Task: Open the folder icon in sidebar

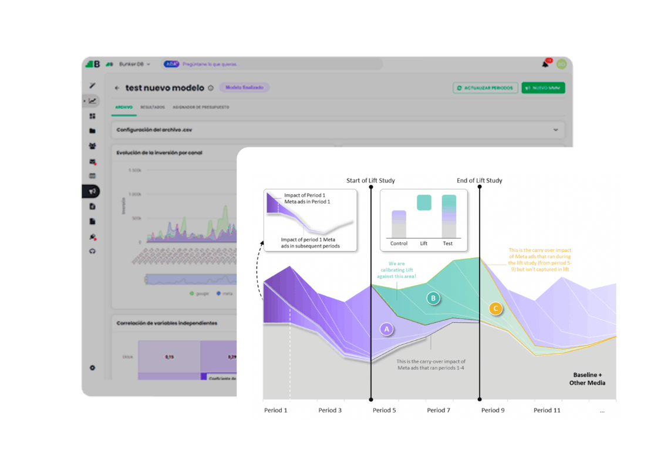Action: (x=92, y=131)
